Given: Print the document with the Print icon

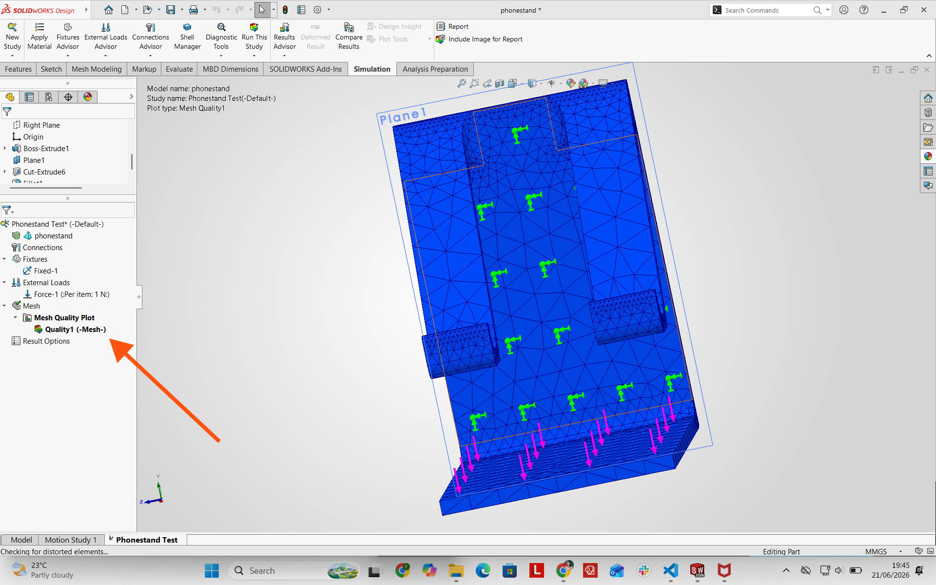Looking at the screenshot, I should [194, 10].
